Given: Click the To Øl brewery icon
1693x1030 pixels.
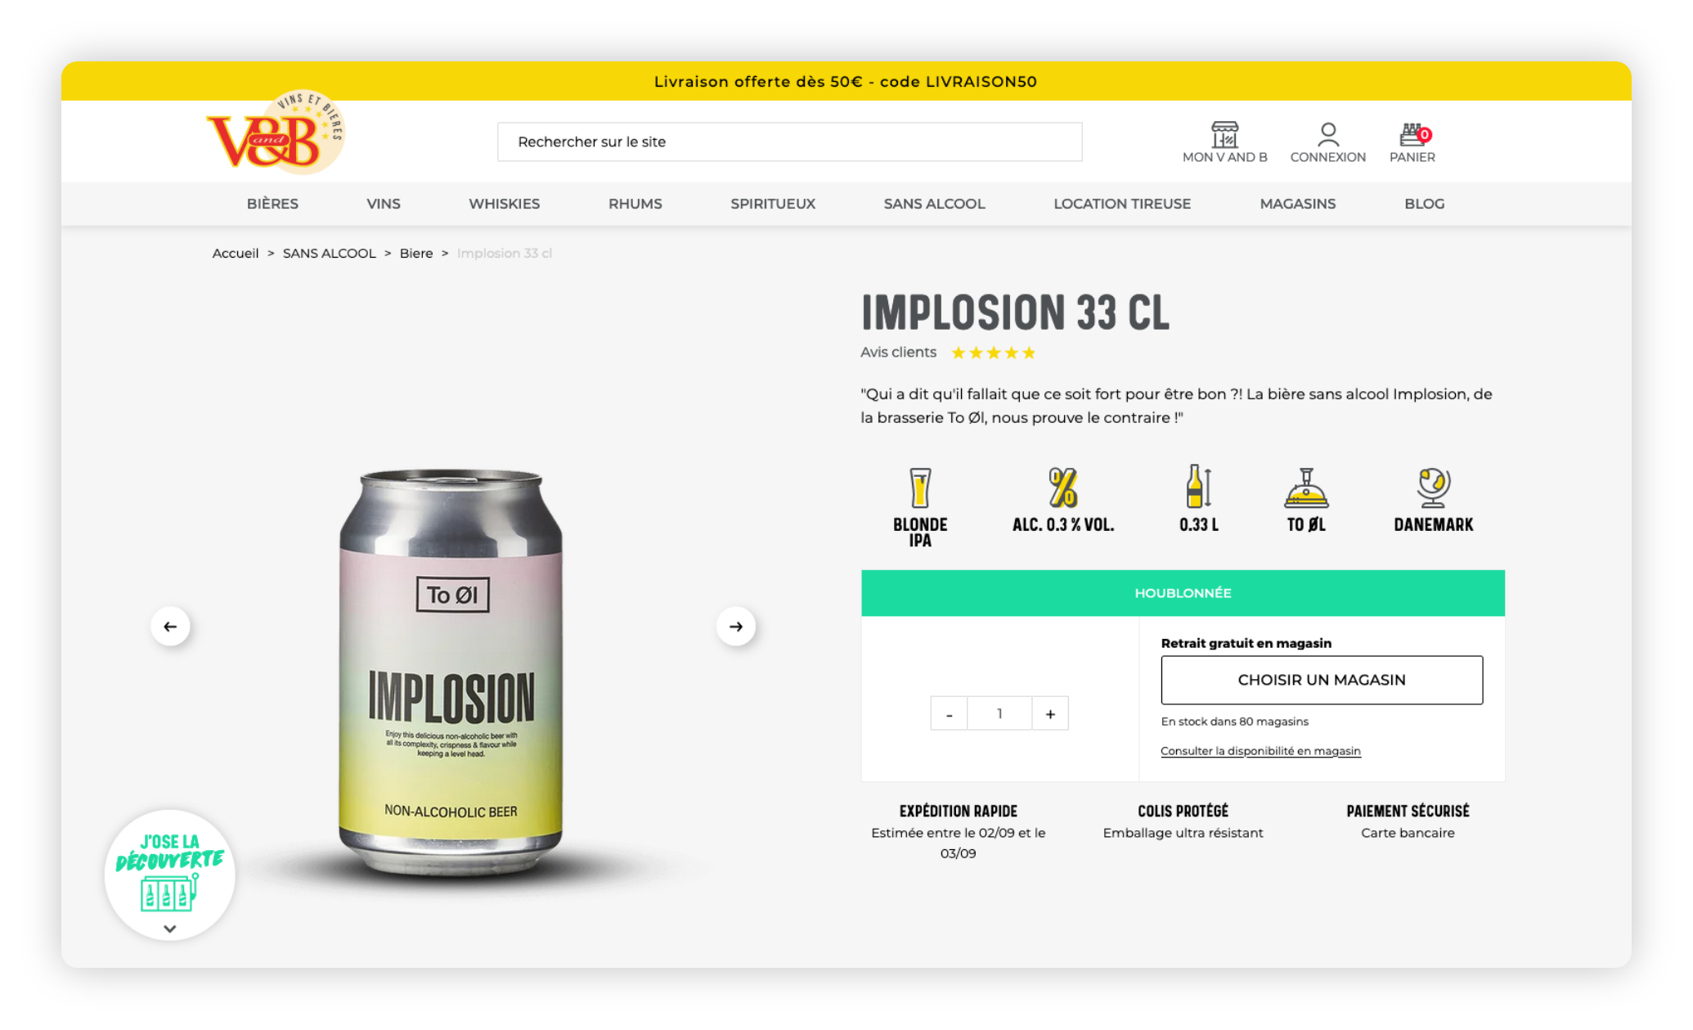Looking at the screenshot, I should [1306, 488].
